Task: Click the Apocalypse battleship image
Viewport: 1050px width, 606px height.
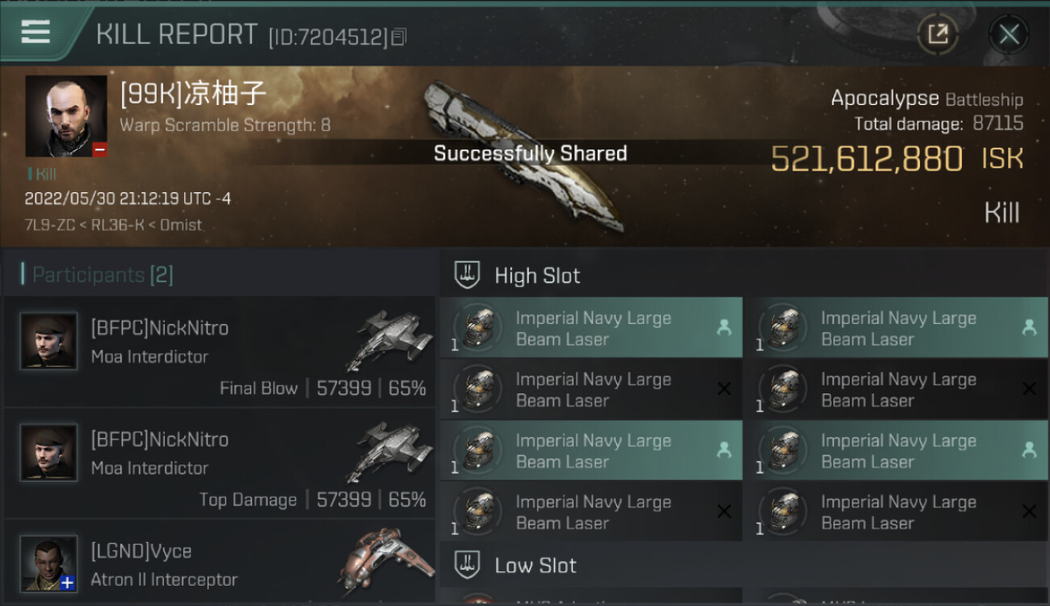Action: 527,154
